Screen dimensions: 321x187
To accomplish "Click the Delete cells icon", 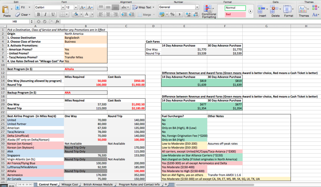I will coord(274,9).
